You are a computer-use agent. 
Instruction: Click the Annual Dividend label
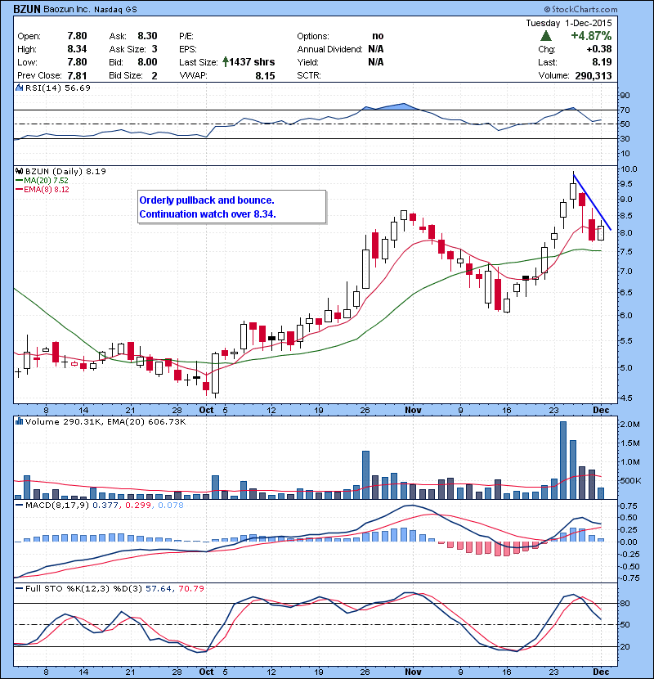pyautogui.click(x=329, y=49)
